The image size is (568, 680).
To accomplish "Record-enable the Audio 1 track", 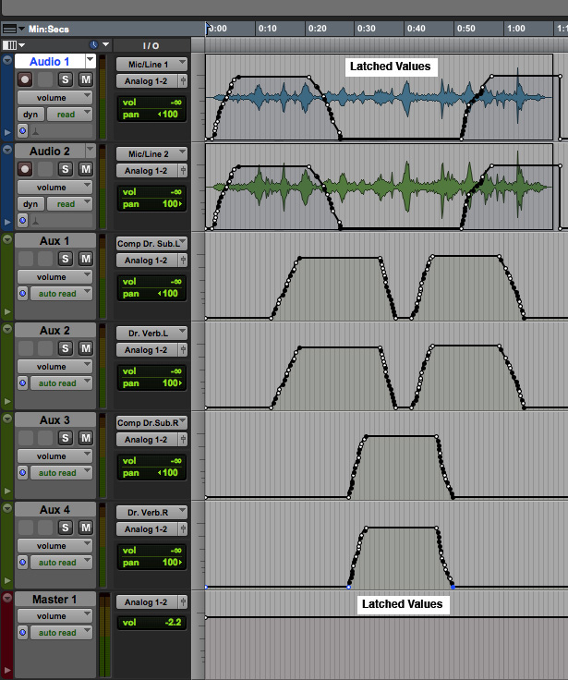I will 23,80.
